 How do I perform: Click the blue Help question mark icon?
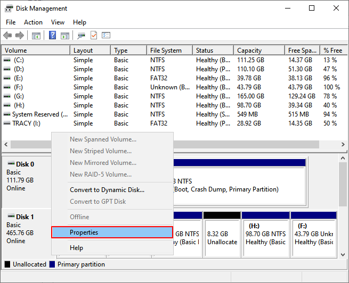pos(53,36)
